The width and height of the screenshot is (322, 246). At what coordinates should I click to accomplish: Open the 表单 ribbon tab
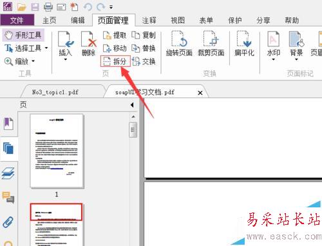pyautogui.click(x=206, y=21)
